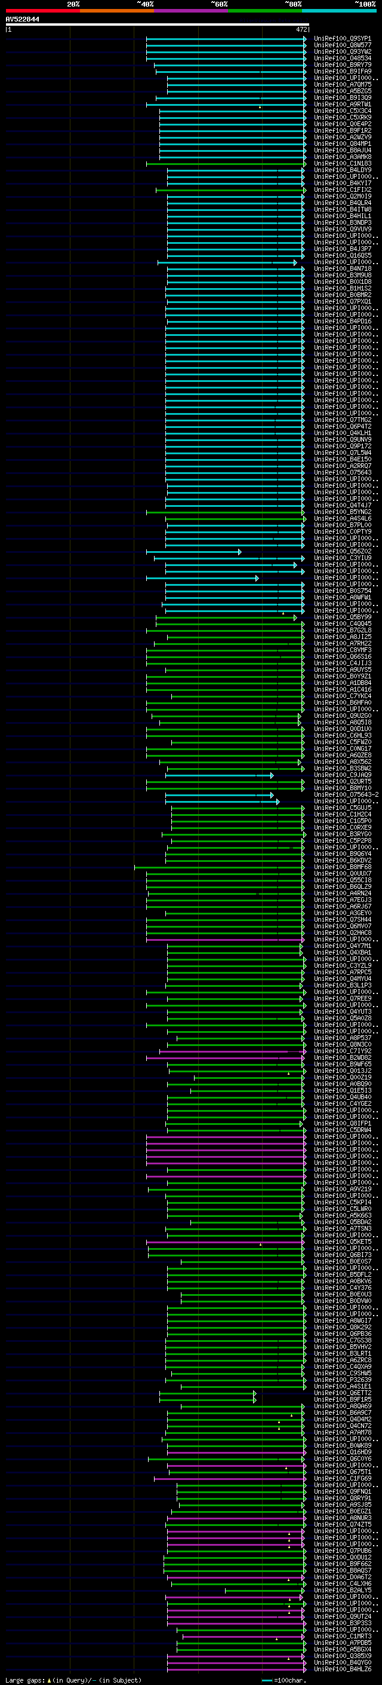The image size is (382, 1685).
Task: Click the UniRef100_B8AJU4 label
Action: coord(342,151)
